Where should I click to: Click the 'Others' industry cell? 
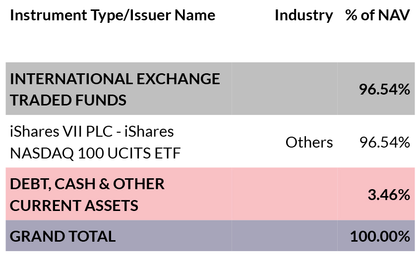[309, 143]
